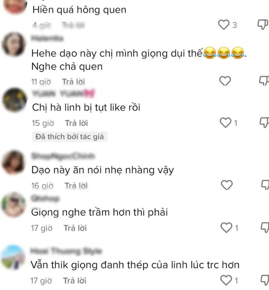Screen dimensions: 269x290
Task: Dislike the 'Hiền quá hông quen' comment
Action: click(x=263, y=25)
